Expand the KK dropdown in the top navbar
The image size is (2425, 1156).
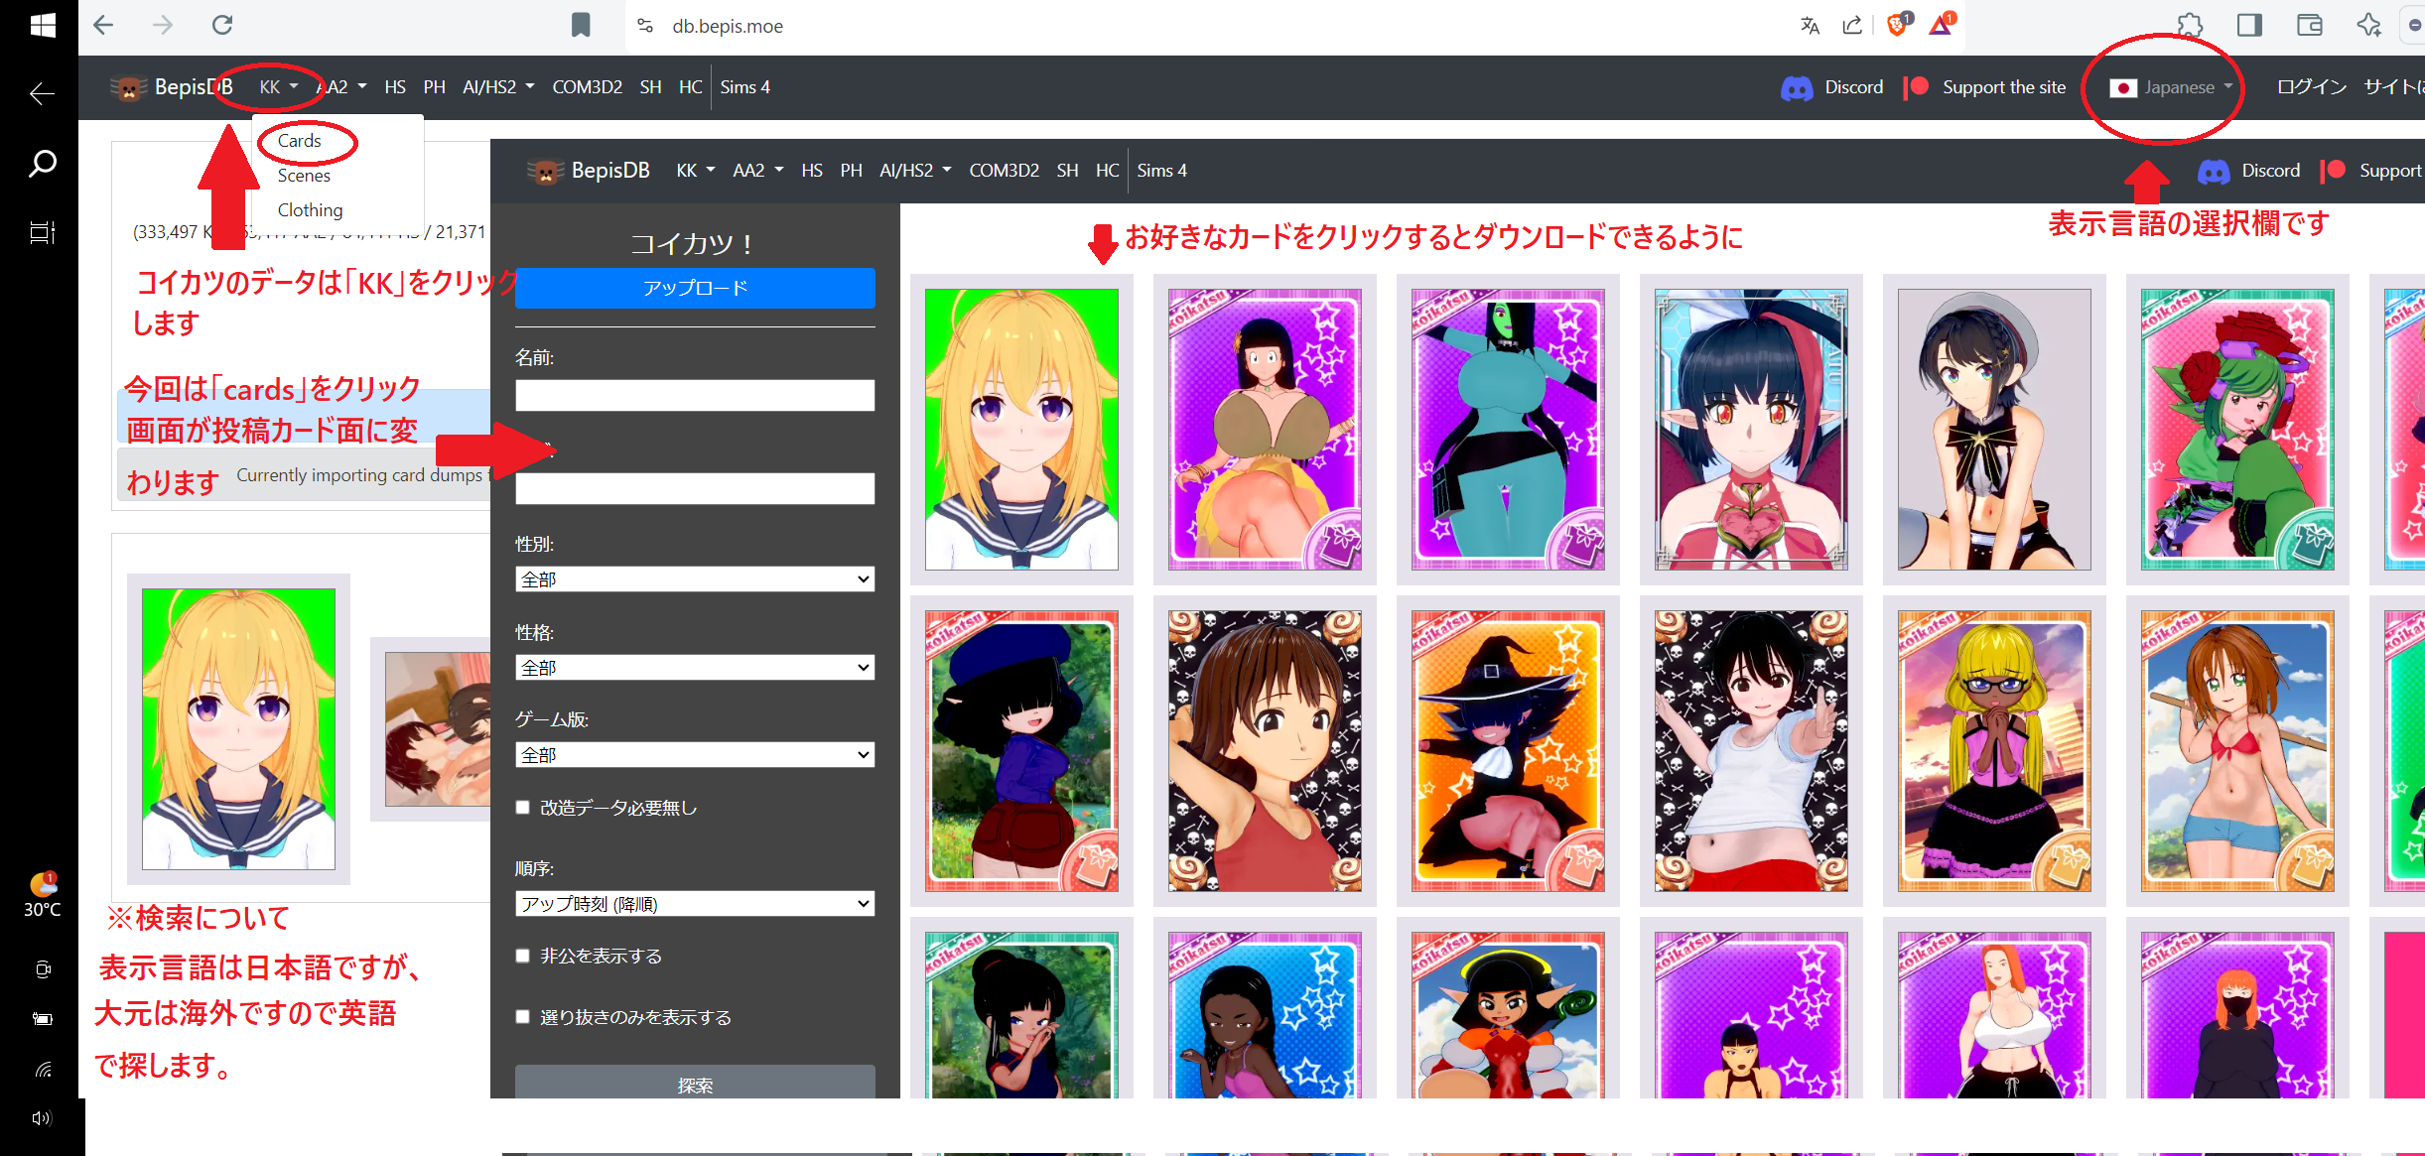point(279,87)
